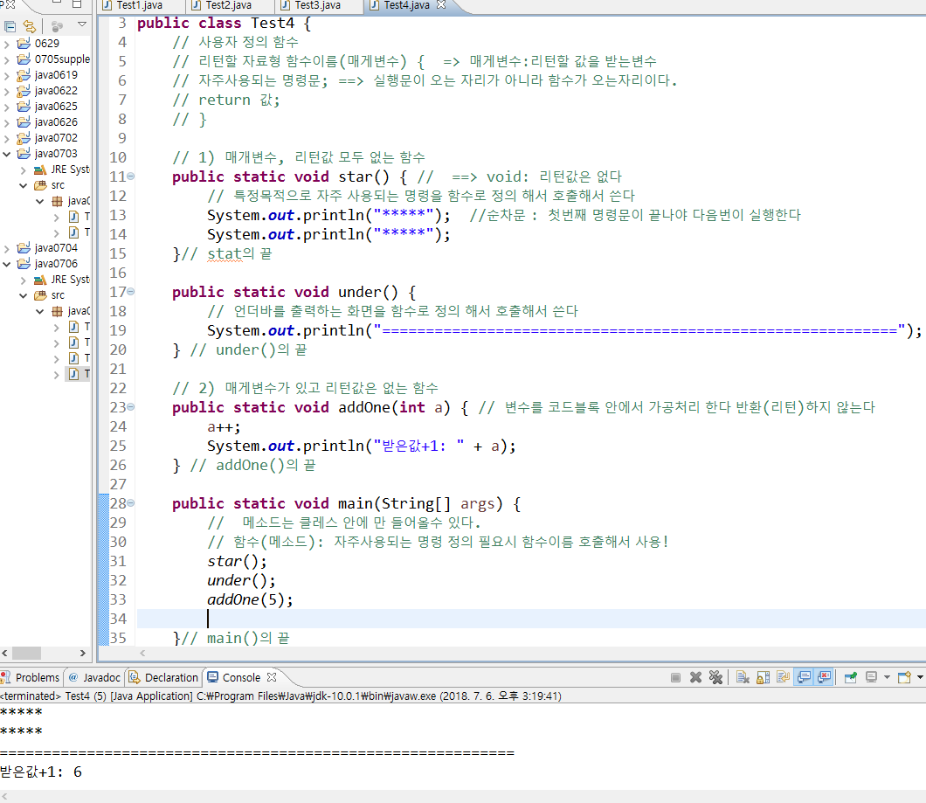This screenshot has width=926, height=803.
Task: Expand JRE System Library under java0703
Action: pos(23,170)
